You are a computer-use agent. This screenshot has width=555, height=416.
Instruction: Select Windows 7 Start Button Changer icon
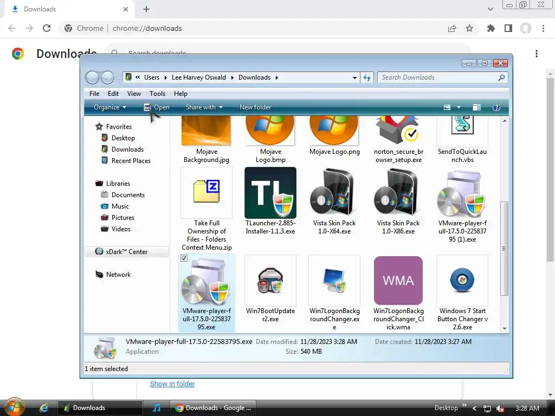point(462,280)
